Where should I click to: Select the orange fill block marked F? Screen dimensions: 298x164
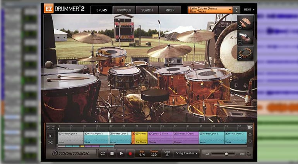pyautogui.click(x=133, y=138)
